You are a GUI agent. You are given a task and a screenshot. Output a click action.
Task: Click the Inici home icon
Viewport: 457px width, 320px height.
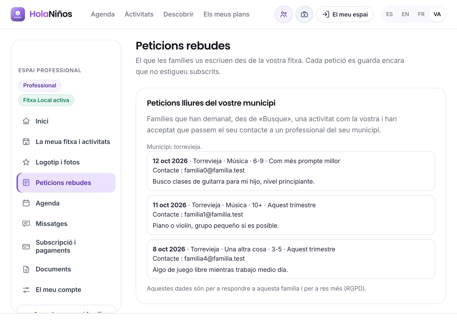(x=26, y=121)
